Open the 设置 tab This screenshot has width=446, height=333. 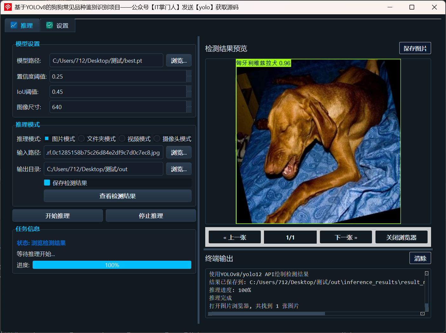coord(58,25)
